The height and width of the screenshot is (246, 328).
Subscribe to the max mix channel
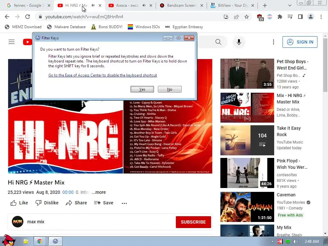click(193, 222)
